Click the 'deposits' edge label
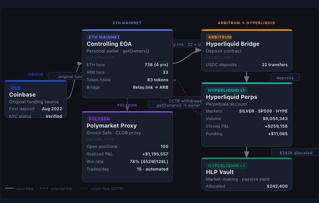Screen dimensions: 319x203 click(x=285, y=78)
